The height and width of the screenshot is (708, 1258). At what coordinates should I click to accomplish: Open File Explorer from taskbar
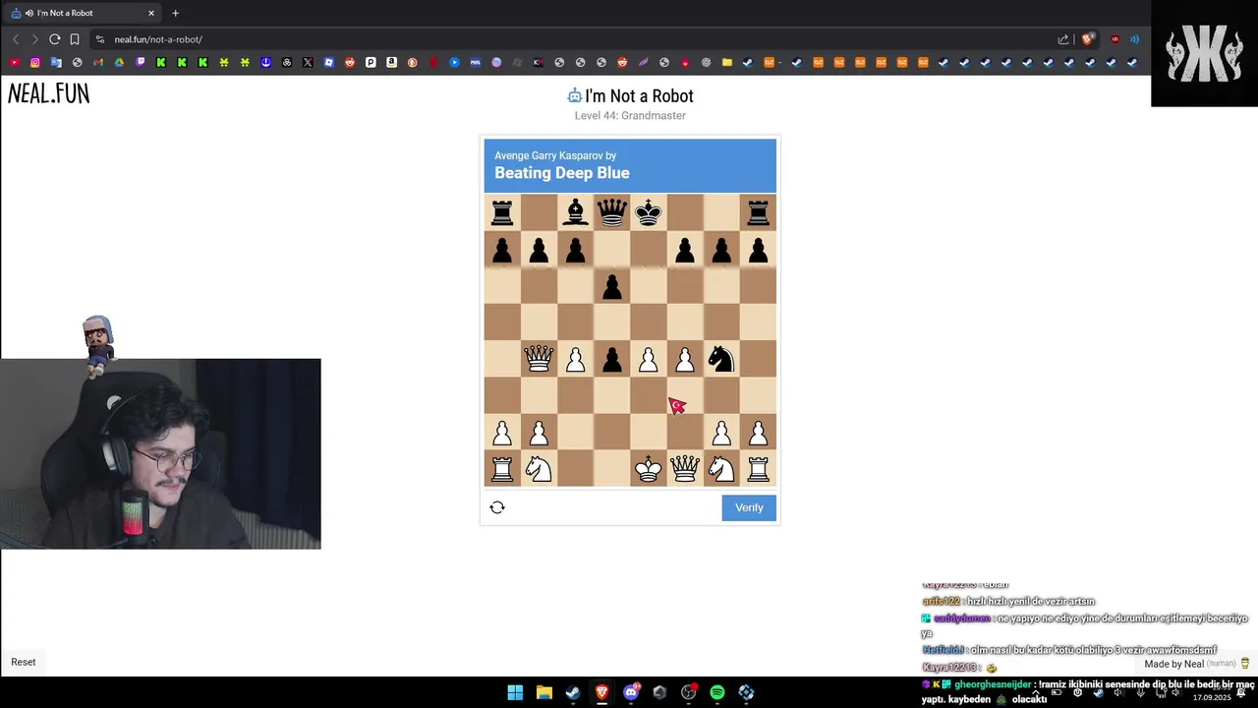coord(543,692)
